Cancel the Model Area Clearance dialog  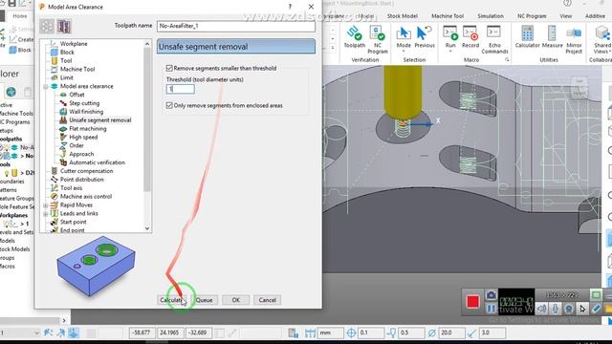tap(268, 300)
